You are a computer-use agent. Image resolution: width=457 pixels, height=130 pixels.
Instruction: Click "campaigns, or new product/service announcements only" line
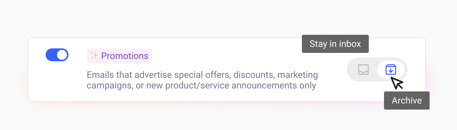[x=201, y=86]
